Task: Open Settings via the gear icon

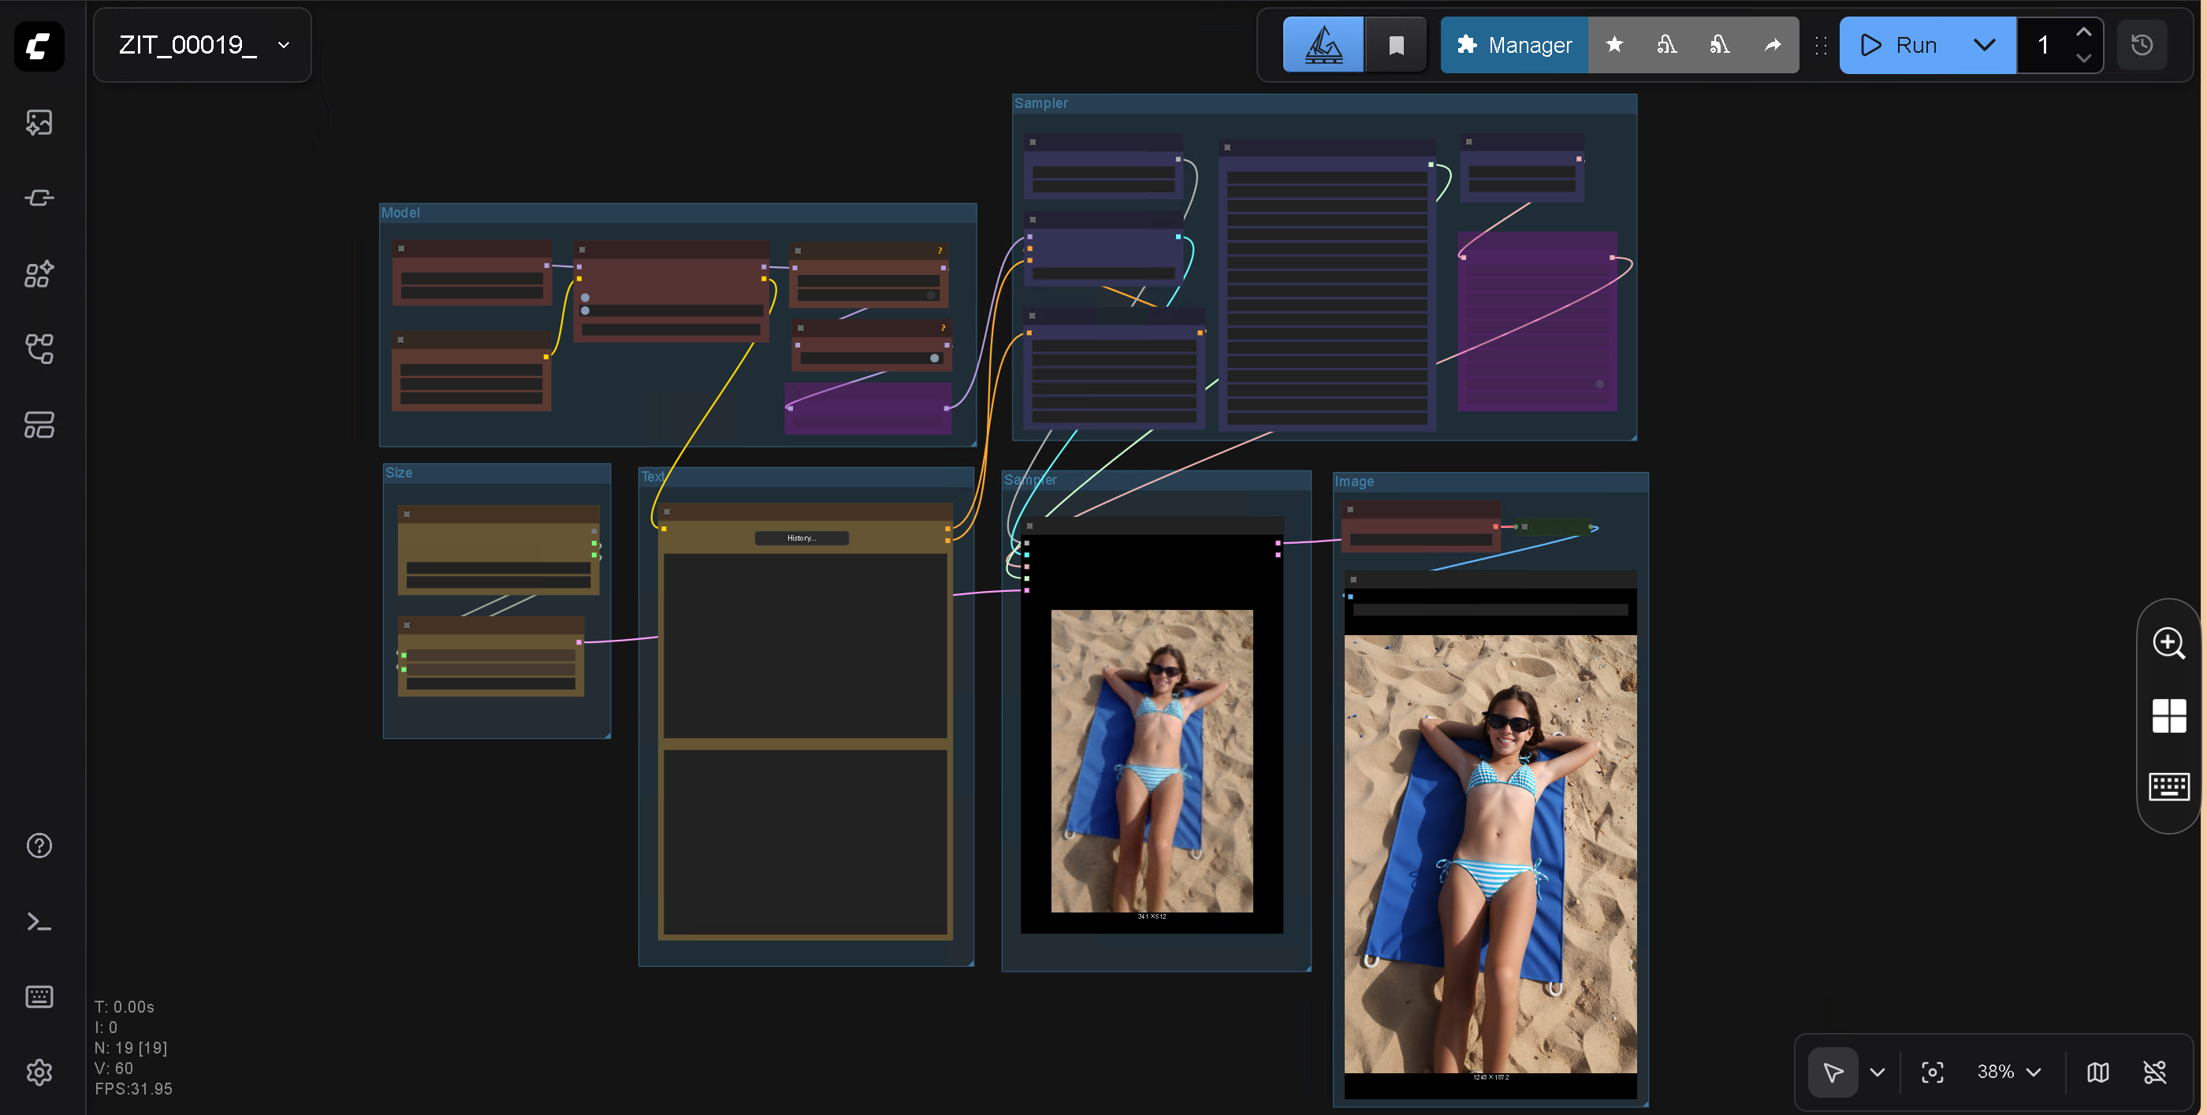Action: pos(39,1072)
